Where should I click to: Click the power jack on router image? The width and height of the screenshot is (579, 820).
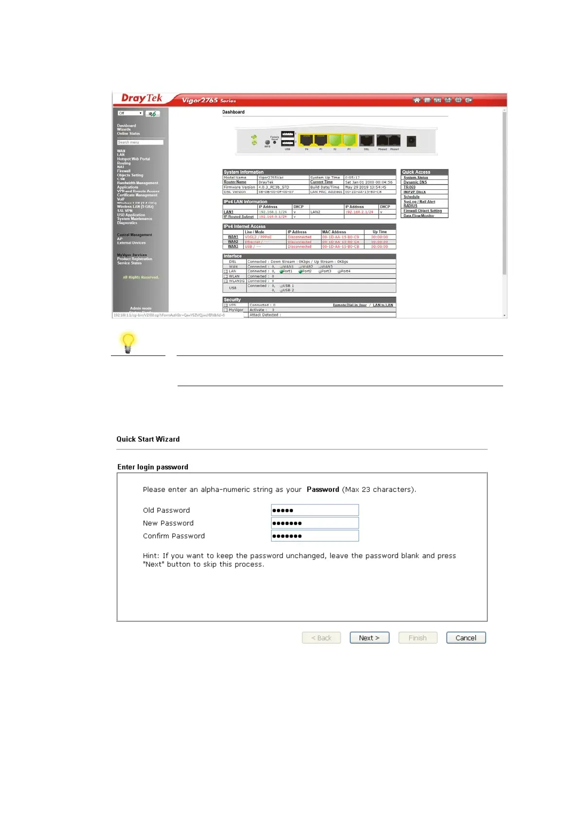pos(411,141)
